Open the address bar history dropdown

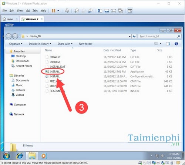pos(130,36)
